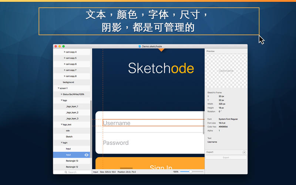Click the Username text on the canvas
The height and width of the screenshot is (185, 296).
click(117, 123)
